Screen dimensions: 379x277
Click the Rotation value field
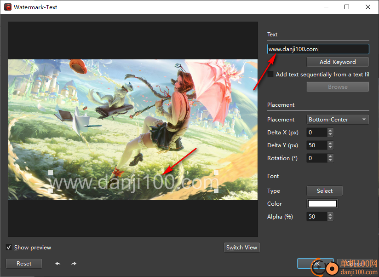pos(317,158)
